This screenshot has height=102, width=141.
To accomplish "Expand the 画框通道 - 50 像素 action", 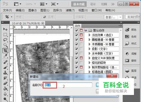I will click(x=89, y=40).
